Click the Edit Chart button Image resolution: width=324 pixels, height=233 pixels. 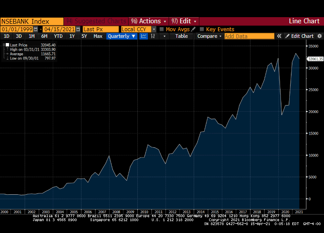click(x=299, y=36)
